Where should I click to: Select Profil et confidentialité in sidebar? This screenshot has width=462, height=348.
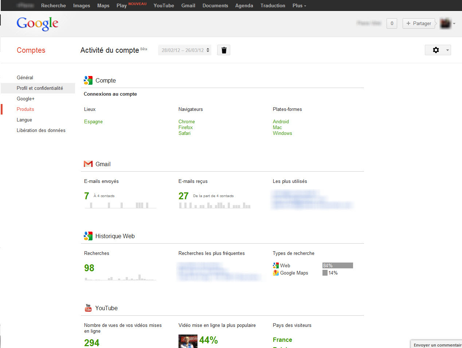tap(40, 88)
